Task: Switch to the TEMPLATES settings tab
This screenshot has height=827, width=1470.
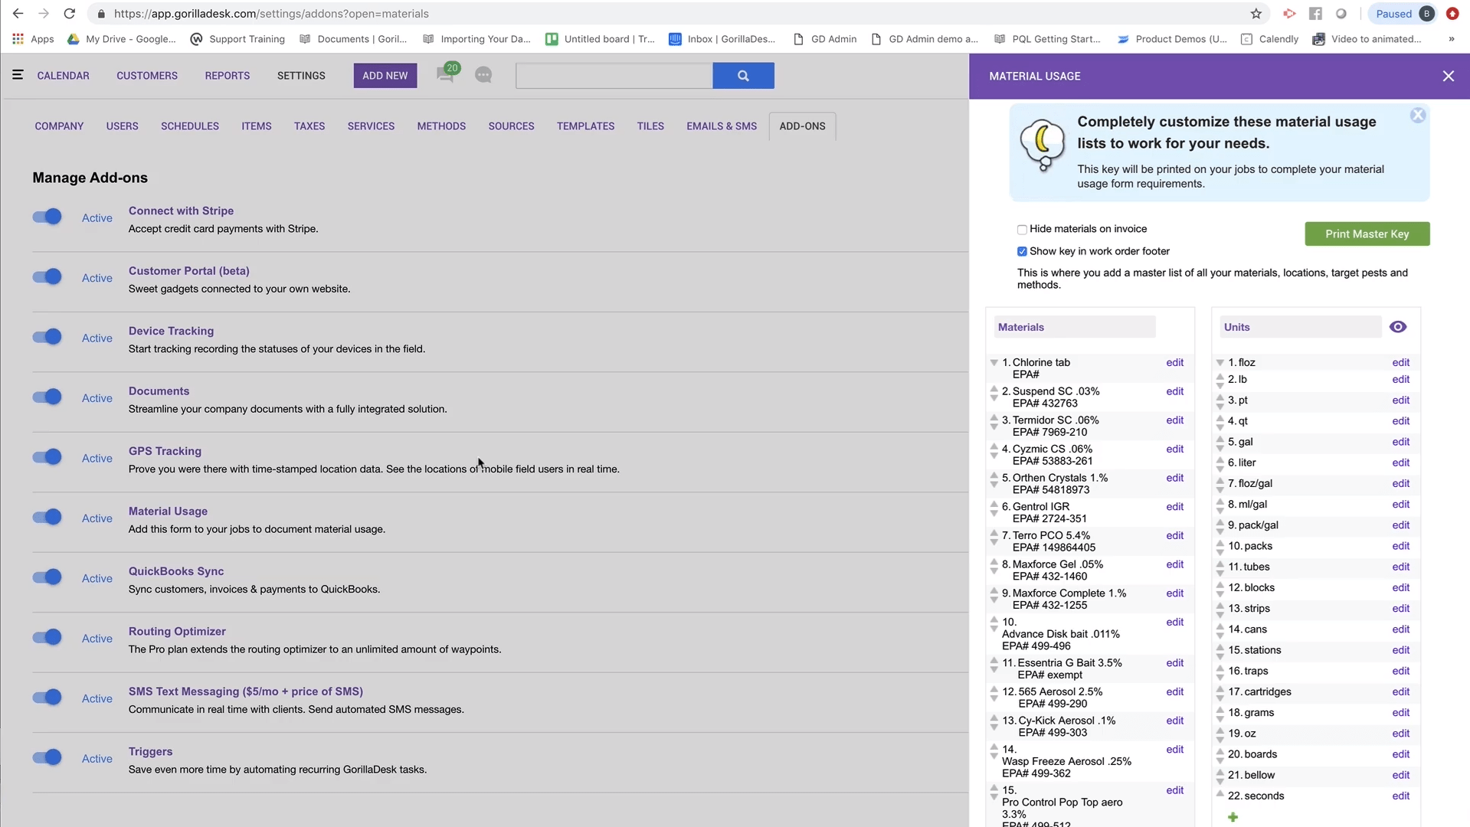Action: (x=585, y=126)
